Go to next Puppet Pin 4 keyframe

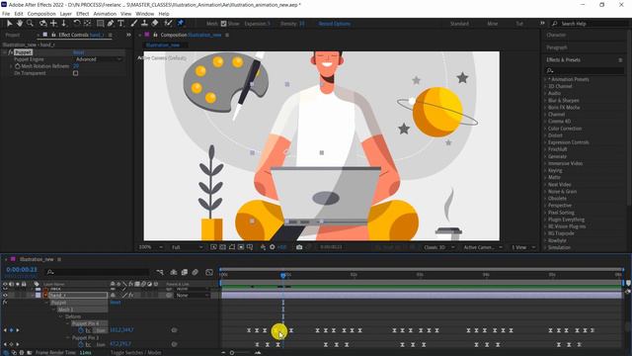click(17, 330)
